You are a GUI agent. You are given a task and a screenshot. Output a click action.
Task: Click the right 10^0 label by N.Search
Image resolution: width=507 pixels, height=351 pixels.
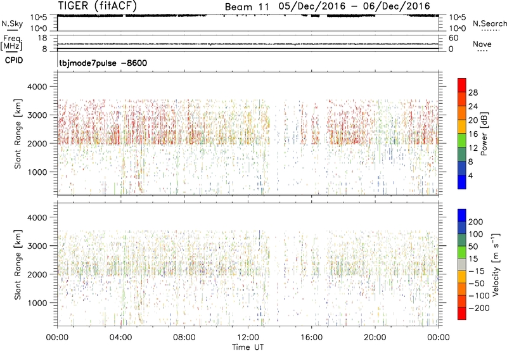click(x=457, y=29)
